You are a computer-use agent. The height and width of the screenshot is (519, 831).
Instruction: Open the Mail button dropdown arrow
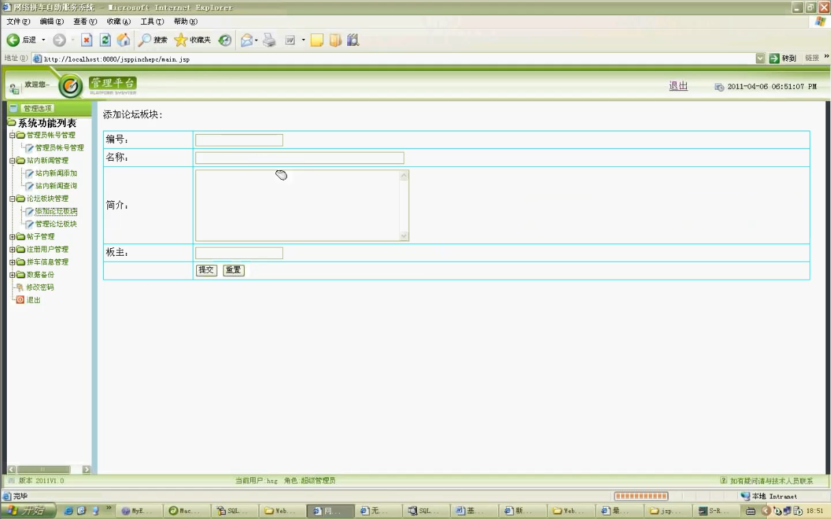tap(257, 40)
